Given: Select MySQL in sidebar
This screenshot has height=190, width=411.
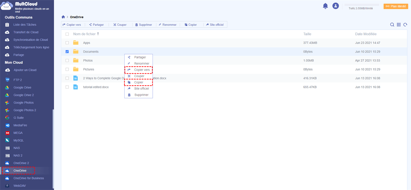Looking at the screenshot, I should 18,140.
